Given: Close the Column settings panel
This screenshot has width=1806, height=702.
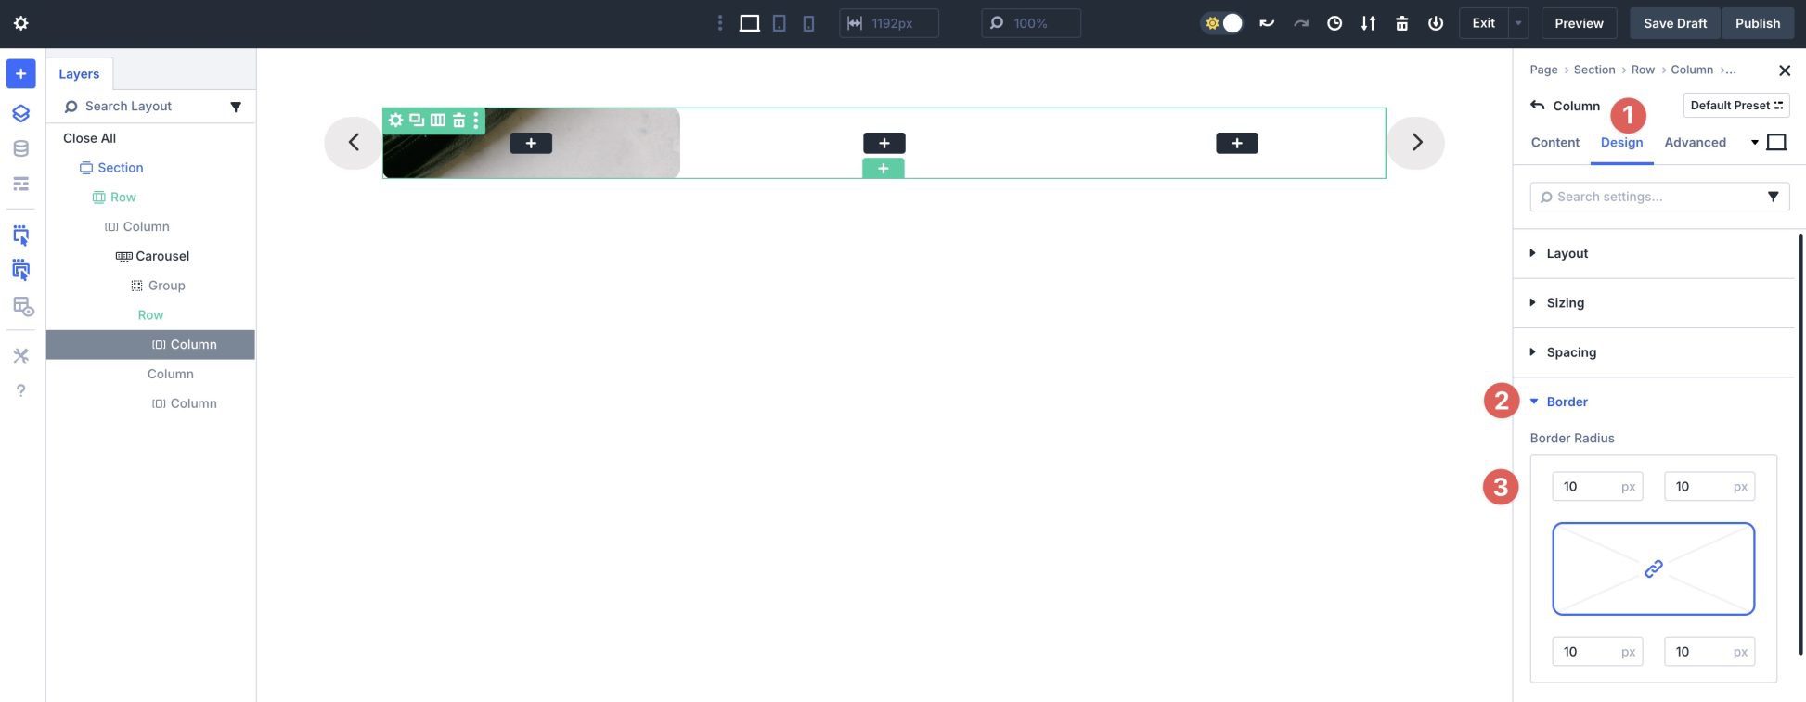Looking at the screenshot, I should [x=1784, y=70].
